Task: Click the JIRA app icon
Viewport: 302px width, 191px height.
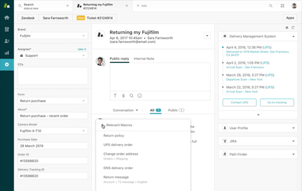Action: point(225,141)
